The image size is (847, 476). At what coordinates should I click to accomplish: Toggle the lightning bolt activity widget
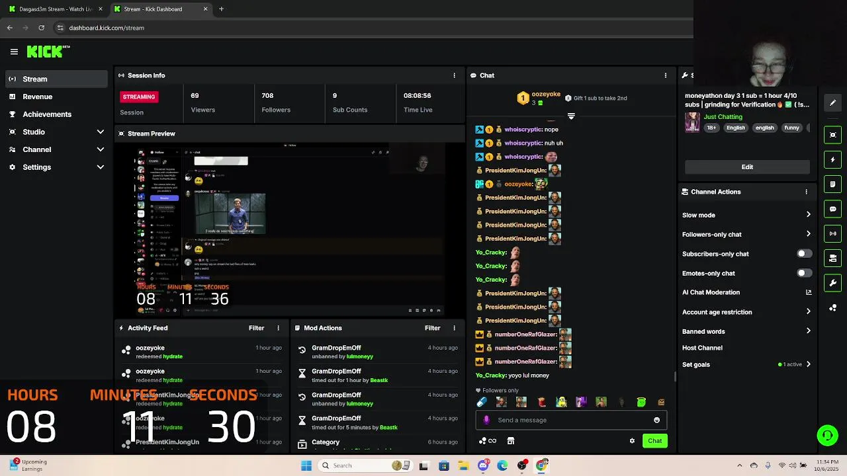point(833,159)
